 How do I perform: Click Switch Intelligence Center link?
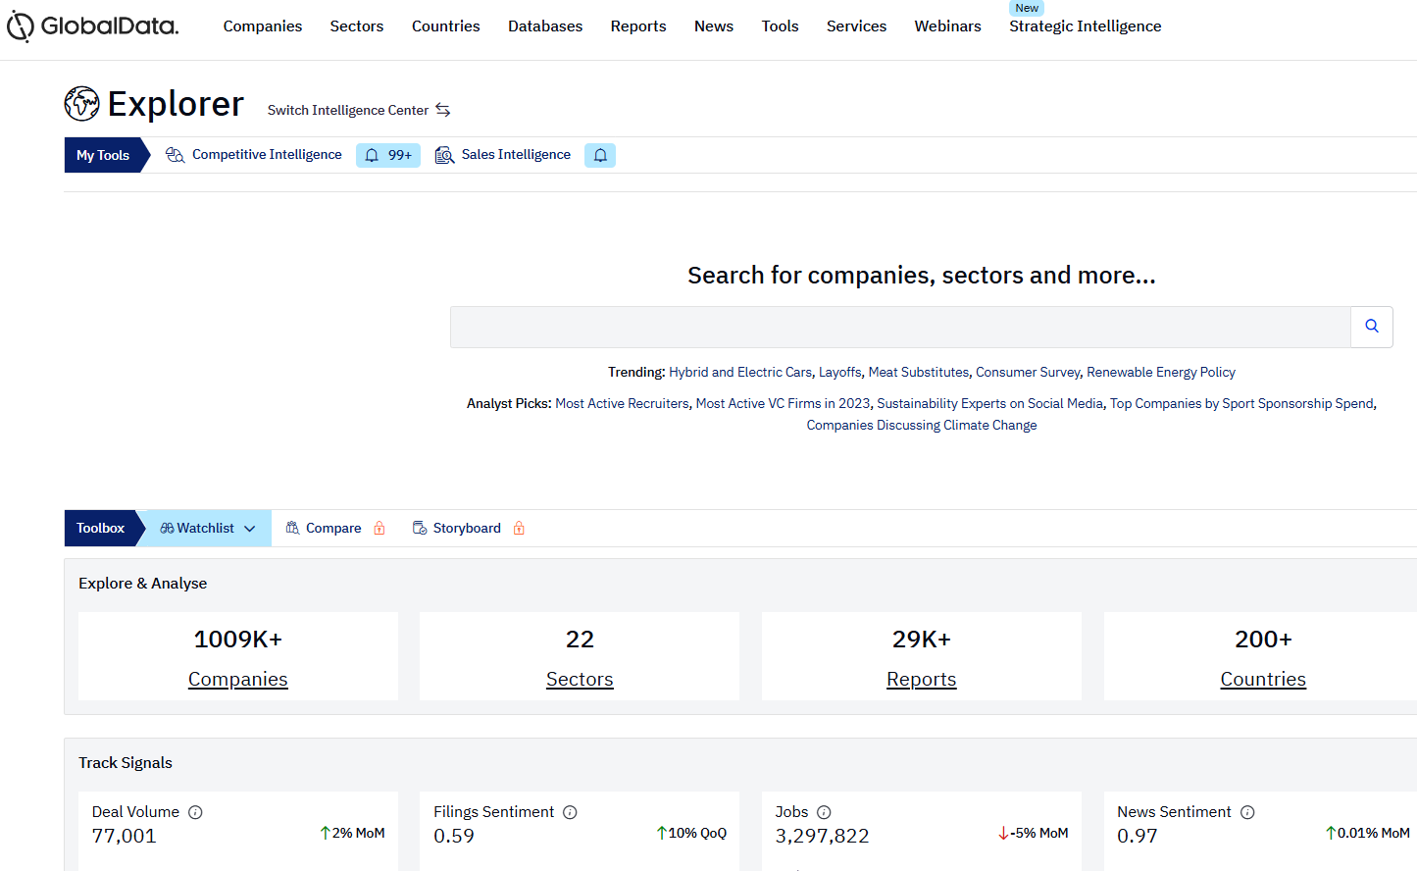coord(348,110)
